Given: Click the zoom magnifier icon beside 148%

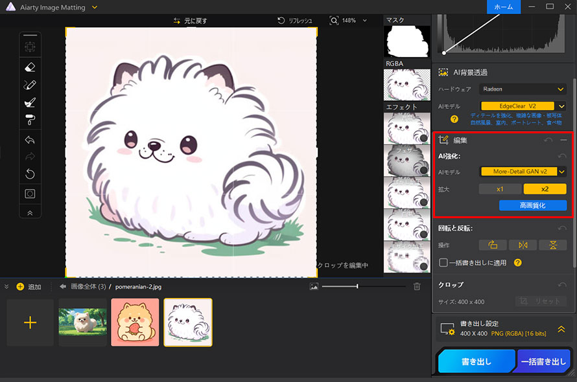Looking at the screenshot, I should click(333, 21).
